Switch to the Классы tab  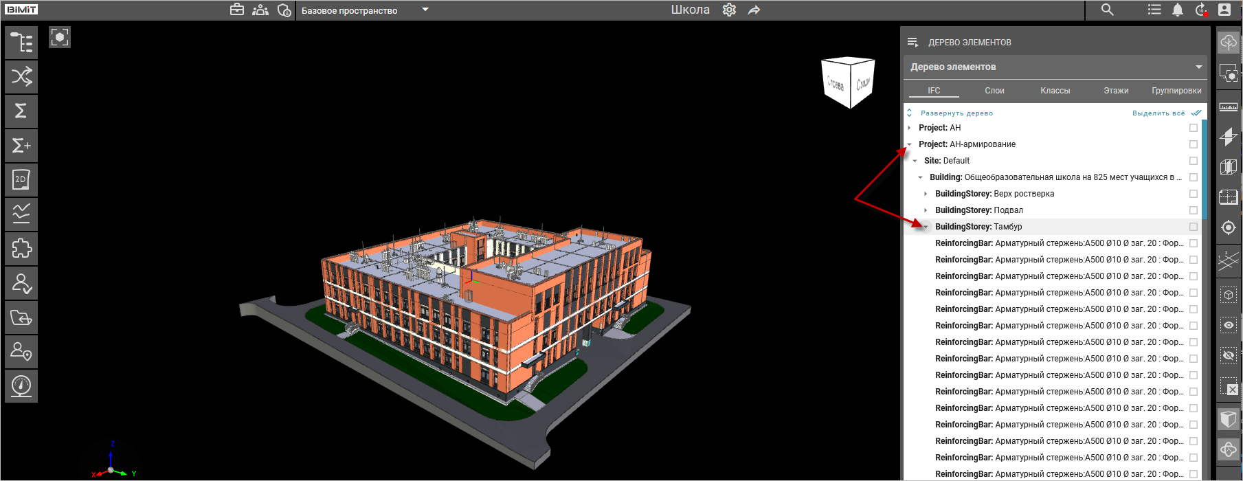click(1055, 91)
